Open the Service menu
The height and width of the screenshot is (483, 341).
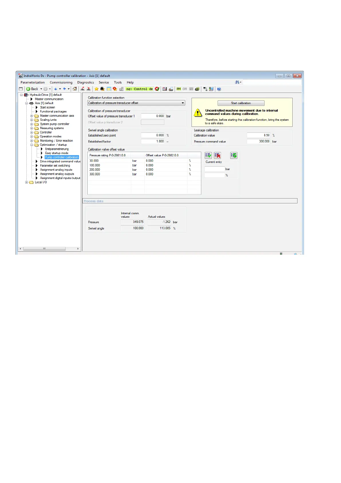[104, 82]
